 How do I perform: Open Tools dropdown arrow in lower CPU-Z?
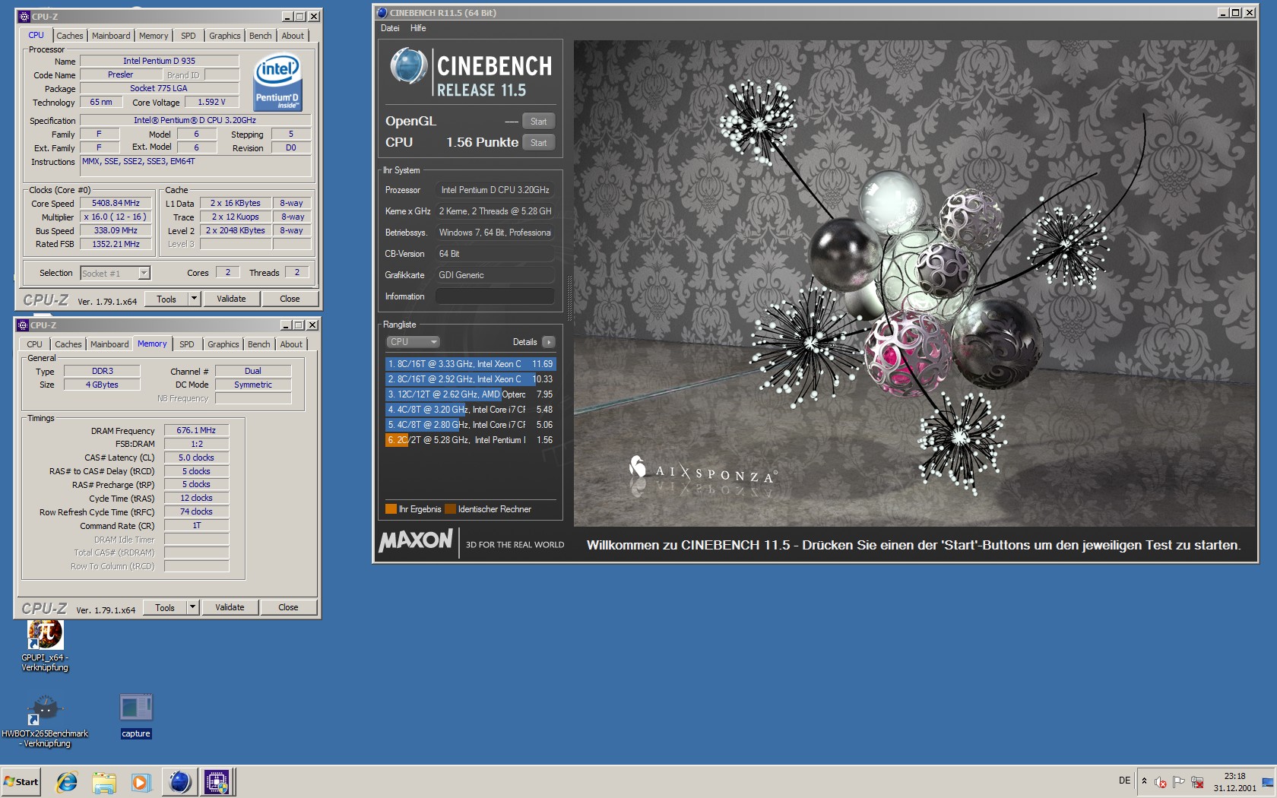point(192,607)
